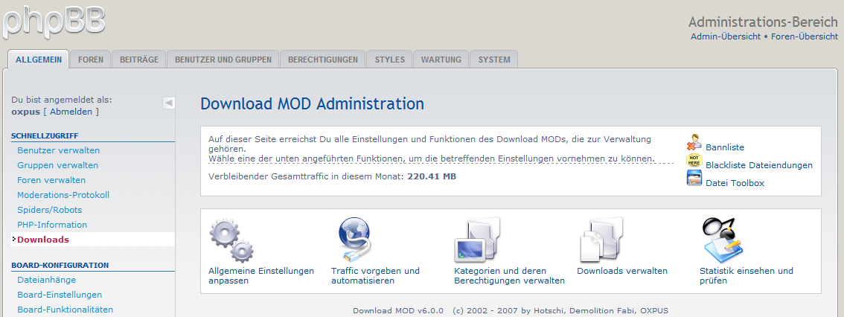Open the WARTUNG tab
This screenshot has width=844, height=317.
[x=441, y=60]
